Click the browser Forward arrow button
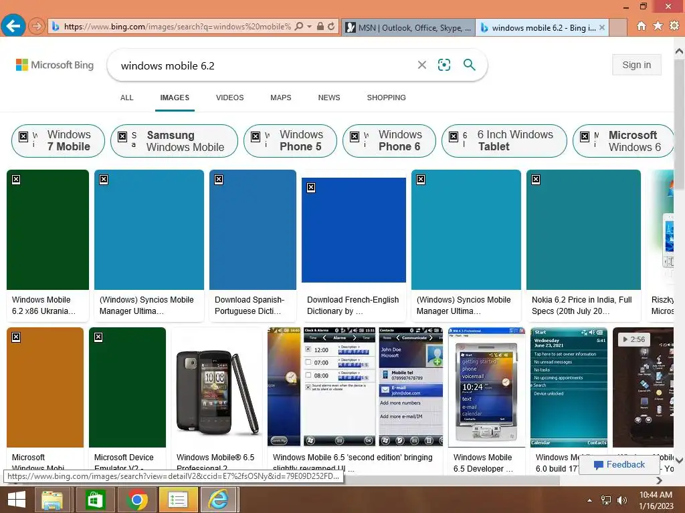The image size is (685, 513). coord(37,27)
